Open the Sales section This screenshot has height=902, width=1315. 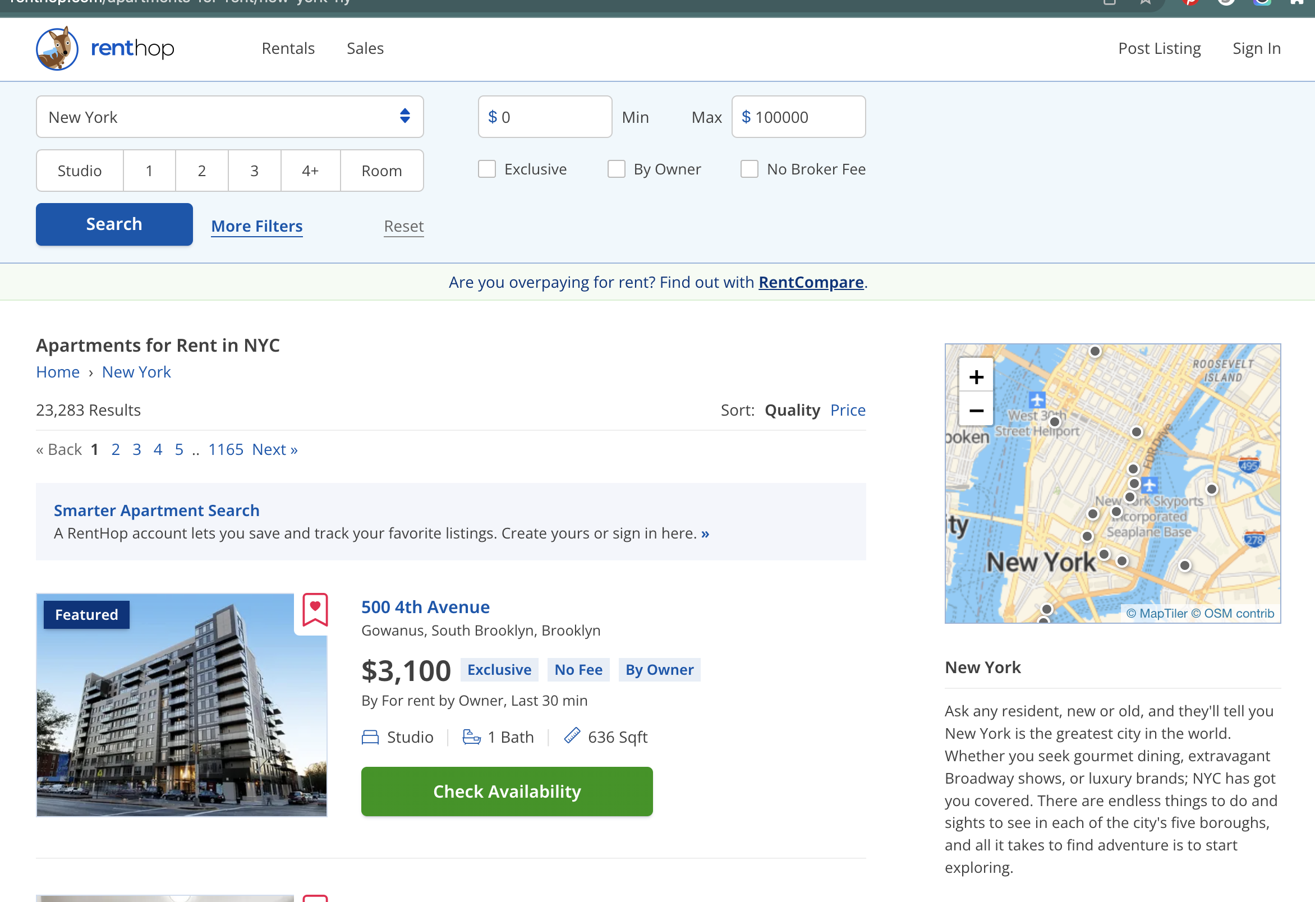click(365, 48)
